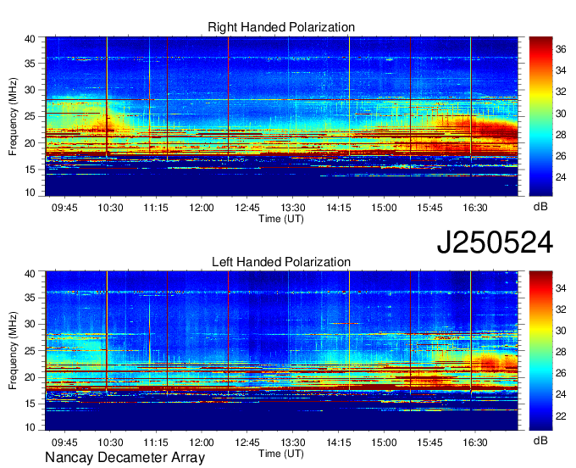
Task: Click the "Right Handed Polarization" plot title
Action: tap(281, 27)
